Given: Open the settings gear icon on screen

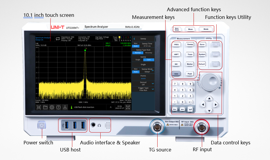Looking at the screenshot, I should (x=52, y=107).
